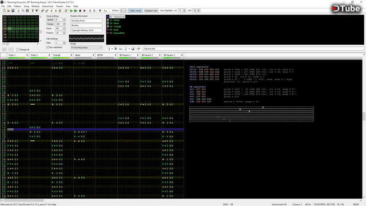Enable the Change all checkbox

coord(18,50)
